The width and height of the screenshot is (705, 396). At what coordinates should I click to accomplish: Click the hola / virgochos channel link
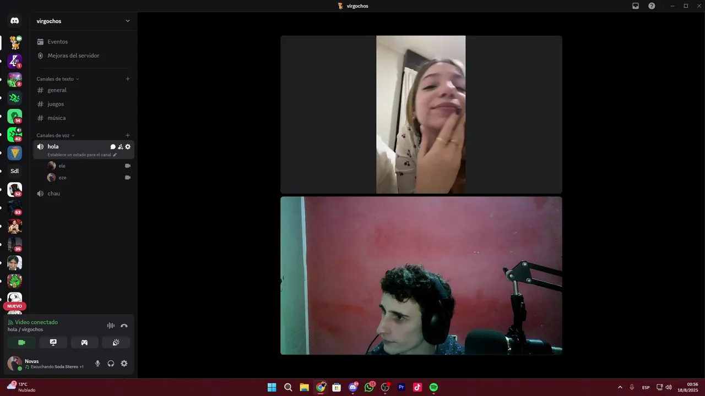pyautogui.click(x=25, y=329)
